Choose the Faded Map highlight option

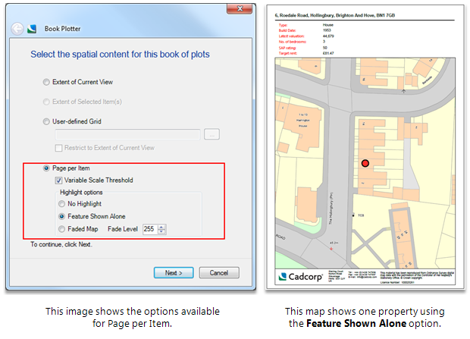point(62,229)
